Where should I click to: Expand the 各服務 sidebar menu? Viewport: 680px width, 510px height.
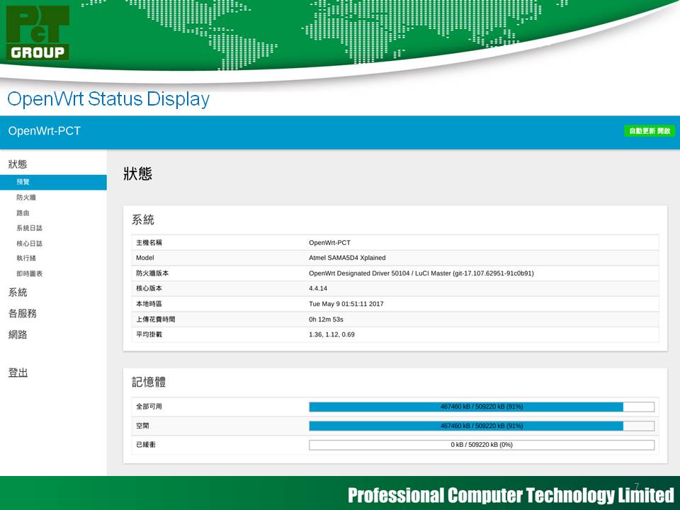coord(22,313)
